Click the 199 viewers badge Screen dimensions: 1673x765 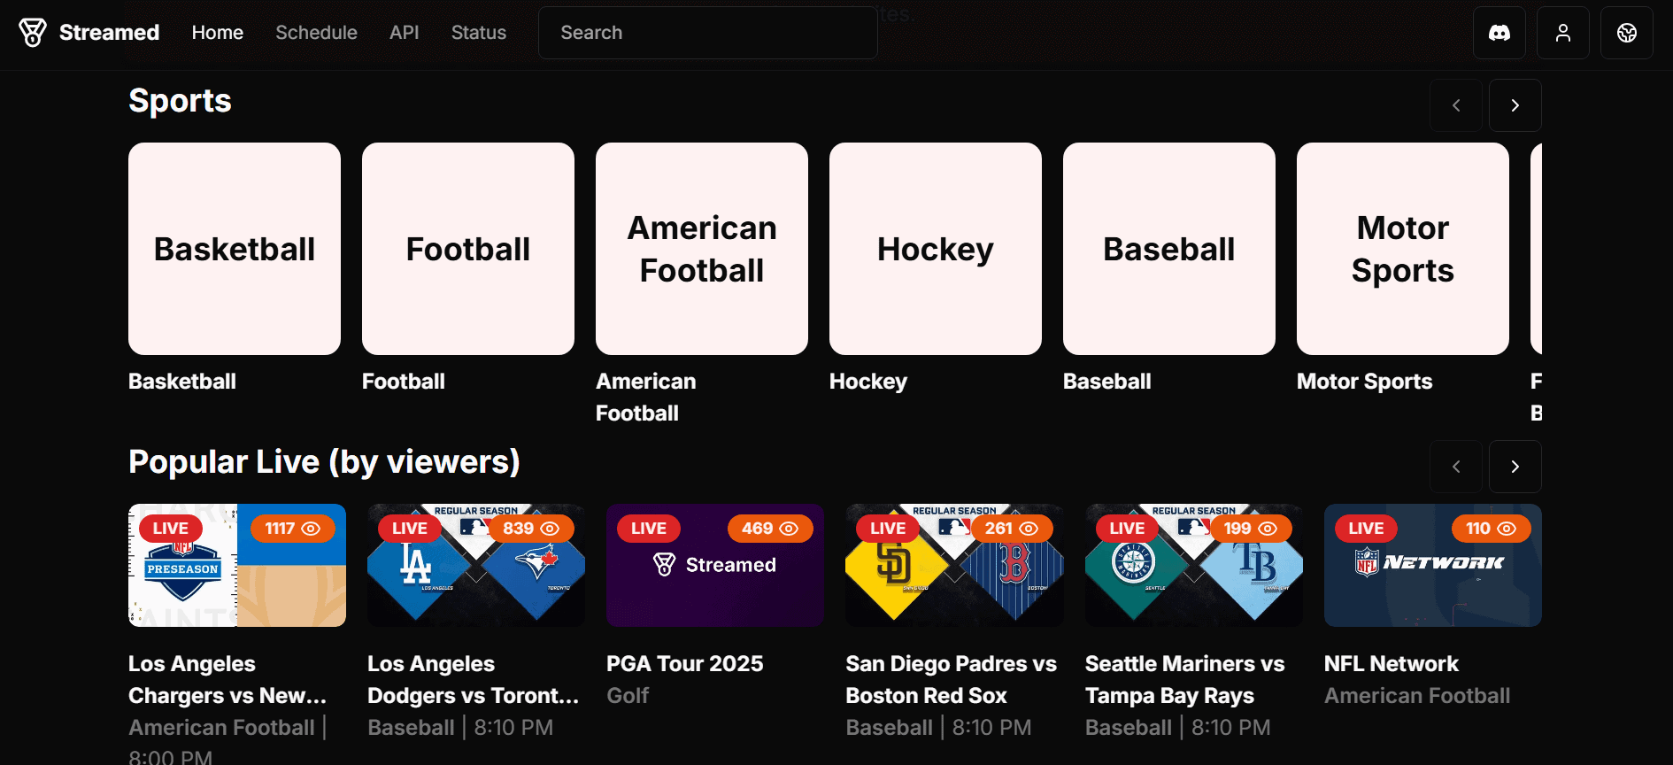pyautogui.click(x=1250, y=529)
